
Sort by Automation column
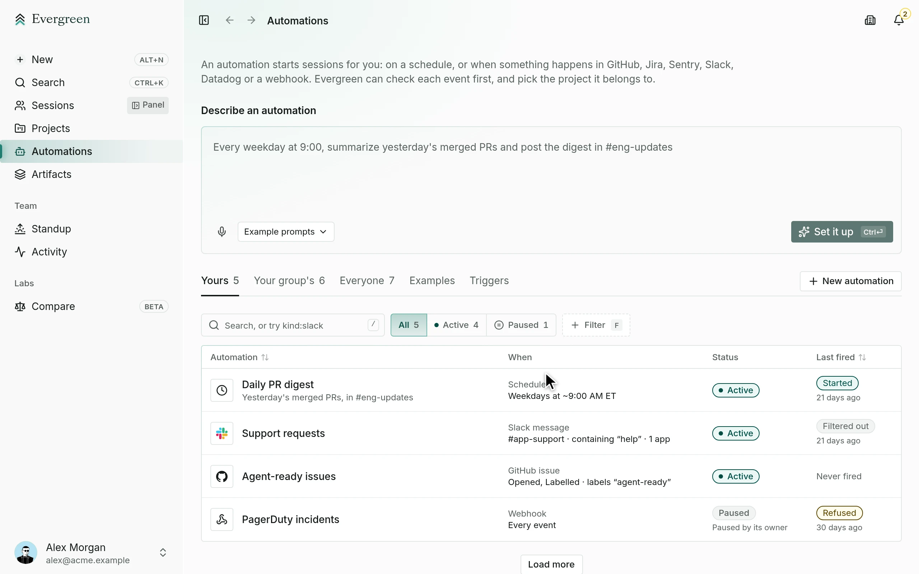point(240,357)
